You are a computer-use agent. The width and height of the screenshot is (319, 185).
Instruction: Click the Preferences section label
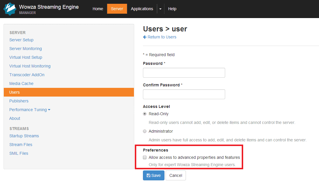156,150
